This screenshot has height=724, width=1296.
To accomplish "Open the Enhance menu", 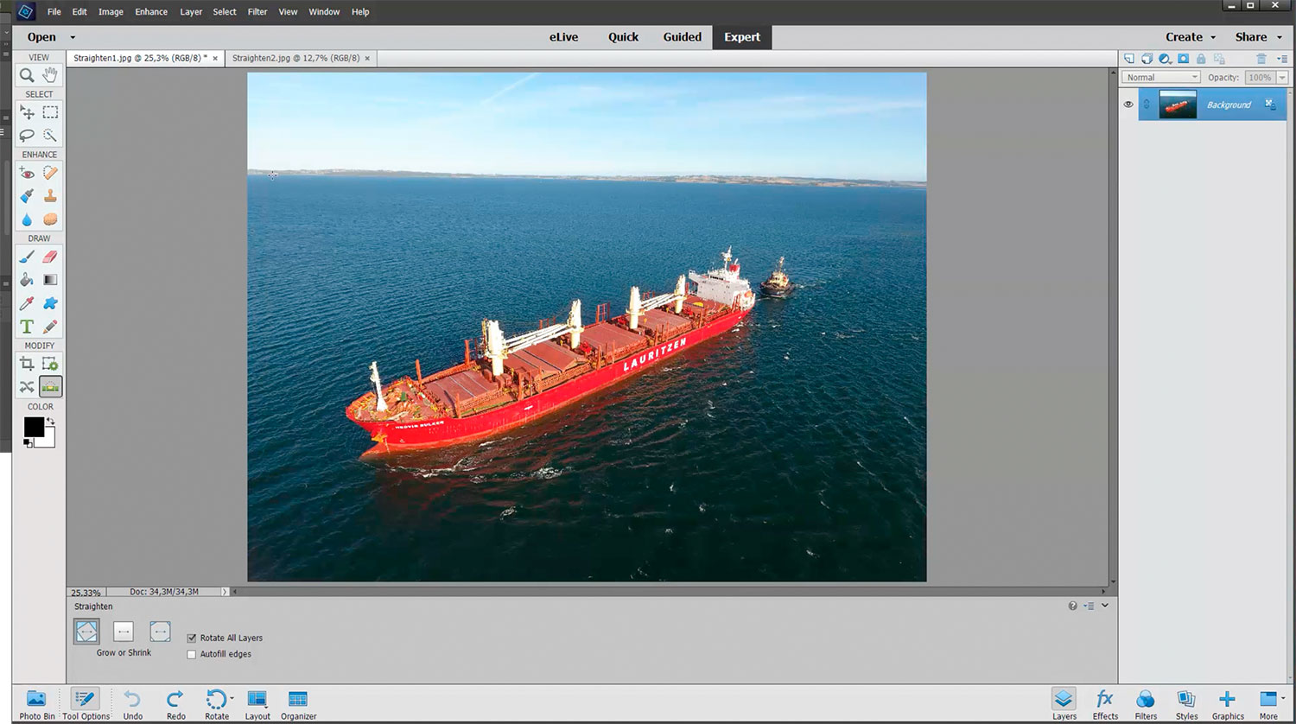I will click(151, 12).
